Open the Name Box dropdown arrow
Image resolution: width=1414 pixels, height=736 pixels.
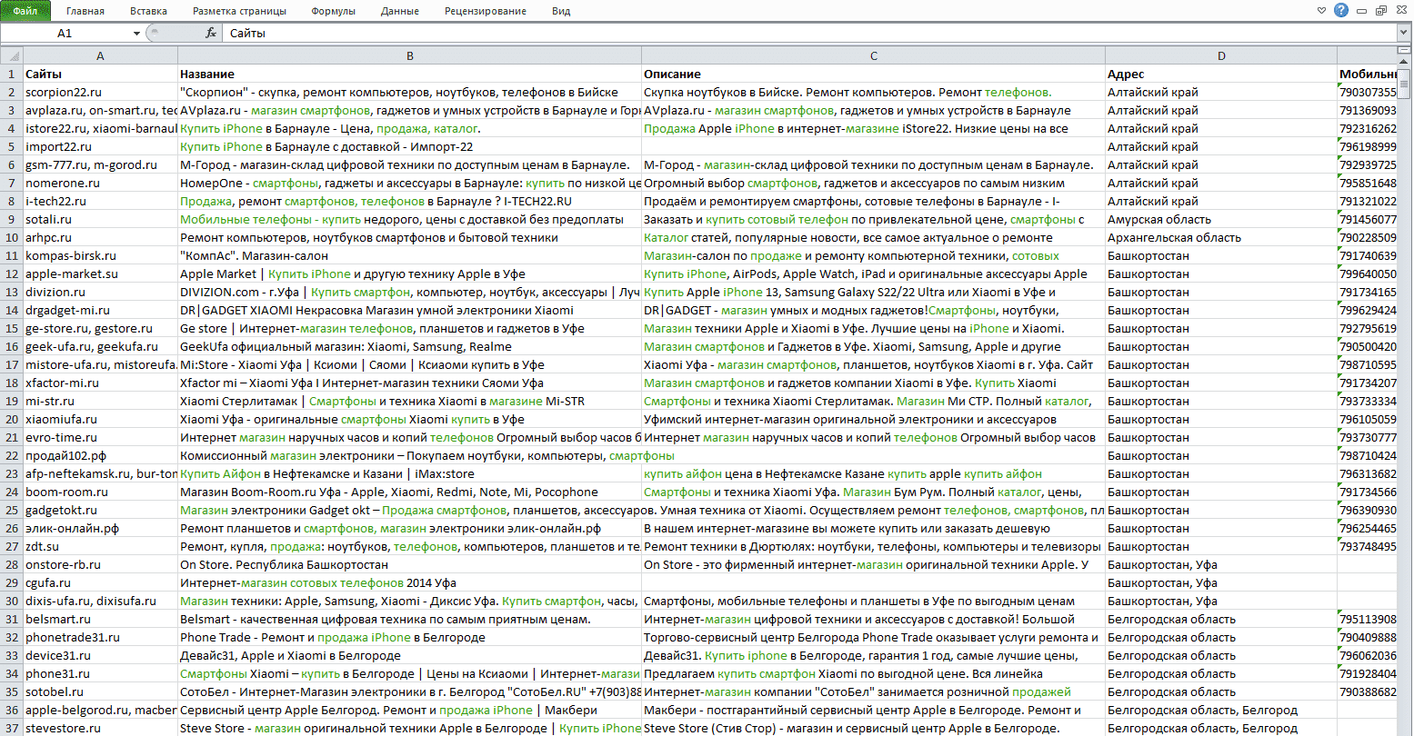point(136,33)
